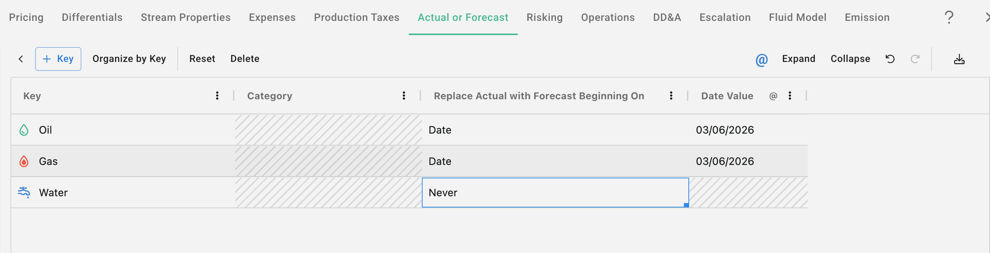Open Date Value column options menu
The width and height of the screenshot is (990, 253).
(x=790, y=96)
